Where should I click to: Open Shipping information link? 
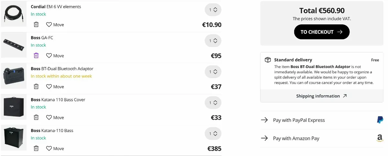(x=321, y=96)
